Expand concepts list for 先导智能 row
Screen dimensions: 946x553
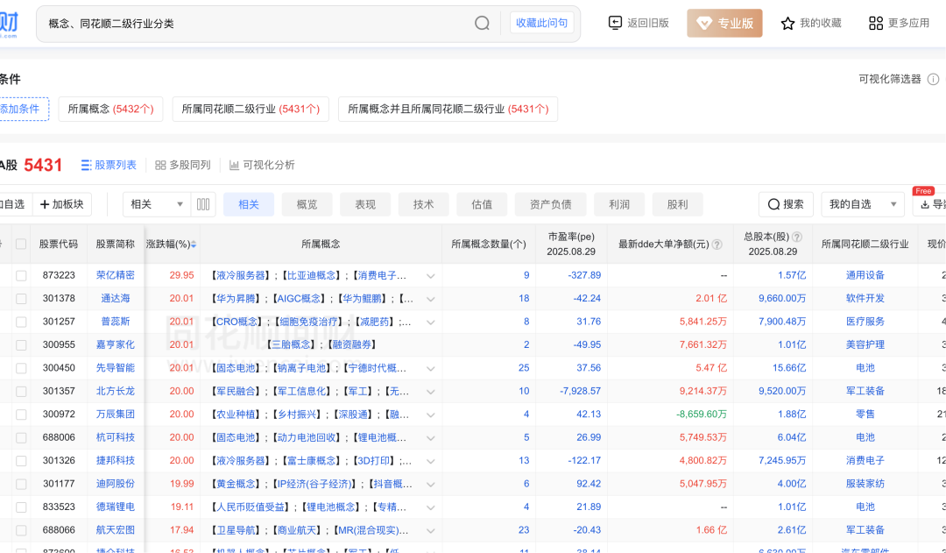coord(431,368)
